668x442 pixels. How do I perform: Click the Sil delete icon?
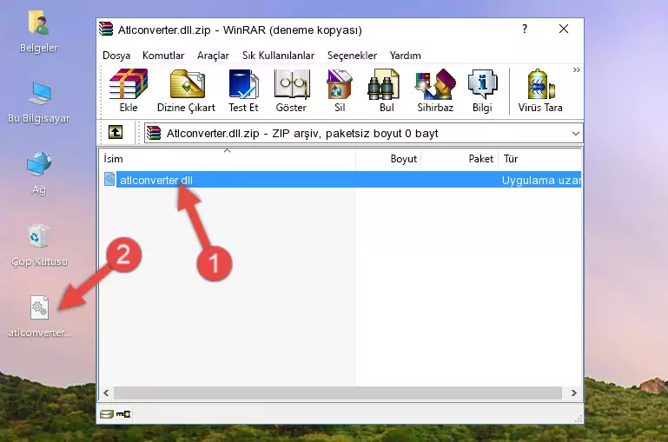(x=340, y=90)
